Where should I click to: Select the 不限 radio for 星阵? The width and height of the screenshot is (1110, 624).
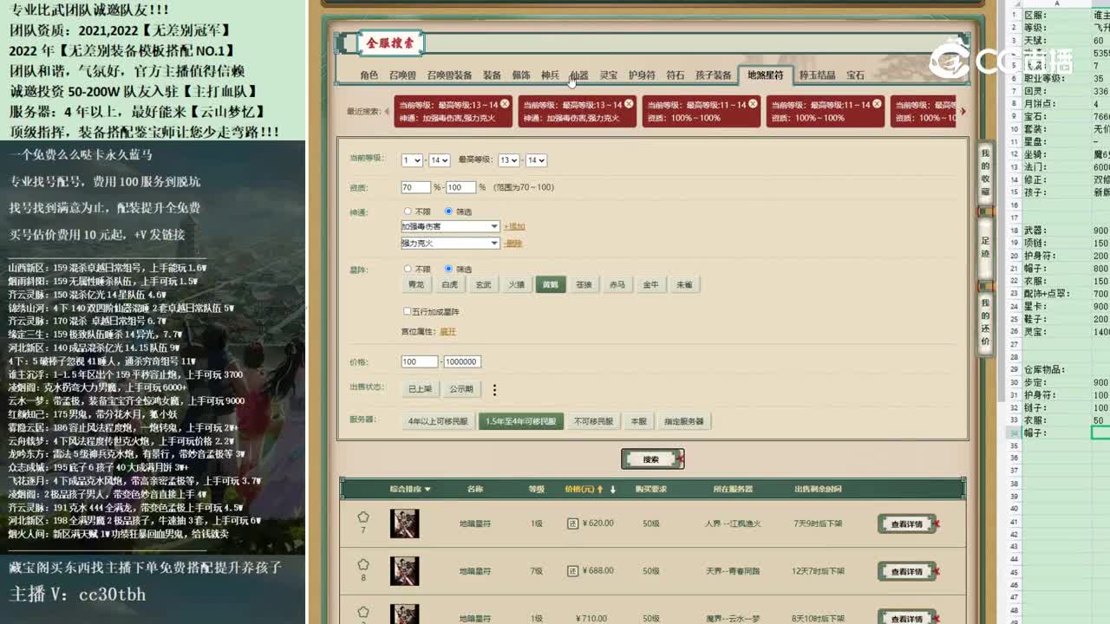(408, 269)
